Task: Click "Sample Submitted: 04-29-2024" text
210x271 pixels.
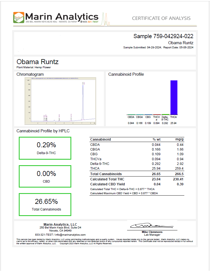Action: 142,47
